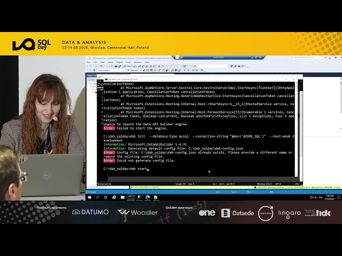Click the POL language indicator in tray
The height and width of the screenshot is (256, 342).
click(321, 197)
